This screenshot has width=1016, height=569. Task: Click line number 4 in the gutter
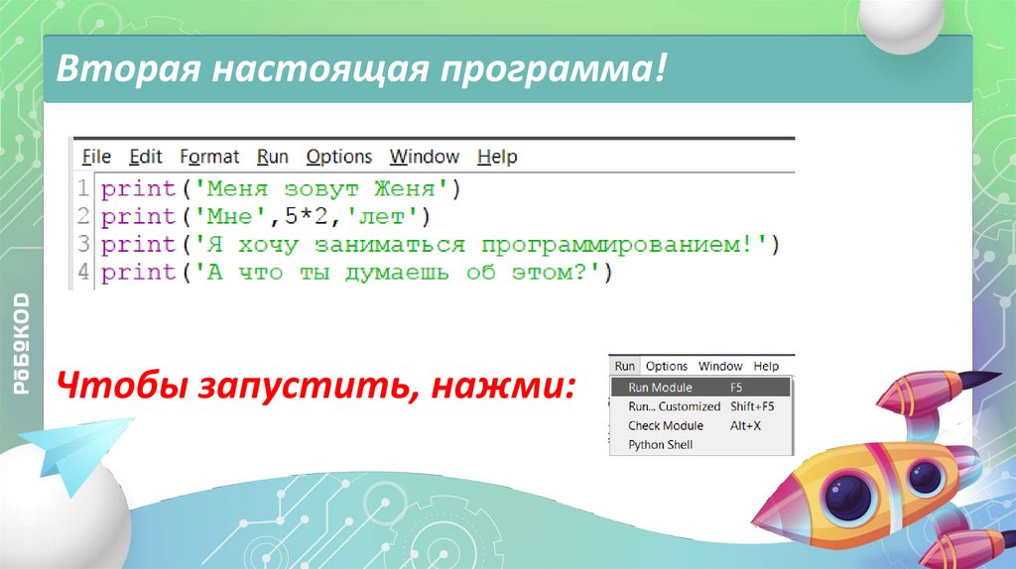83,273
